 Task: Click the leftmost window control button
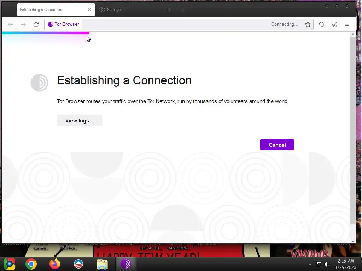327,6
